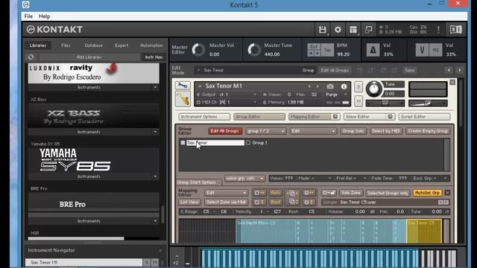477x268 pixels.
Task: Click the lock zones icon in Mapping Editor
Action: [x=329, y=193]
